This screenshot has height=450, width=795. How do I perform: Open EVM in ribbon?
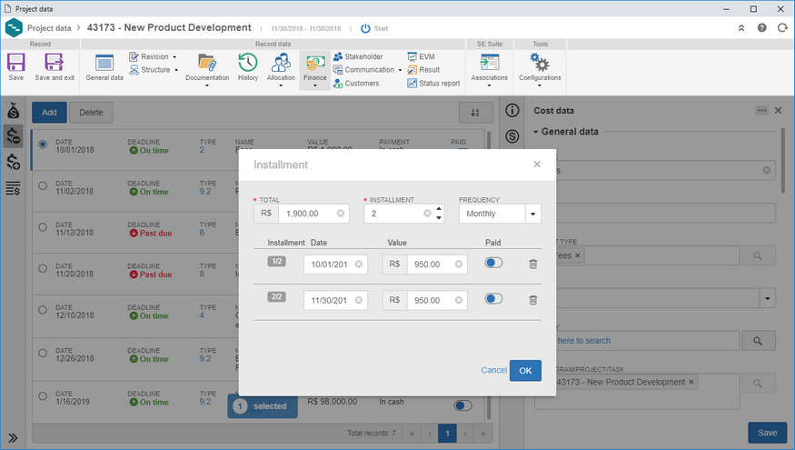(x=422, y=57)
